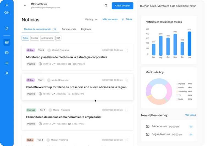Click the Ene bar in monthly news chart

point(189,44)
